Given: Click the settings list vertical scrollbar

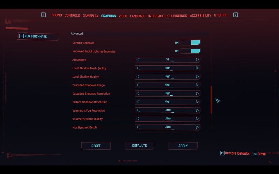Looking at the screenshot, I should click(211, 99).
